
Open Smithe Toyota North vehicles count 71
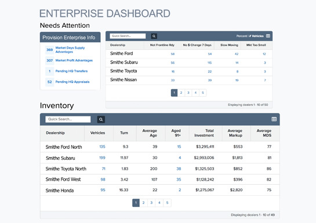tap(103, 169)
